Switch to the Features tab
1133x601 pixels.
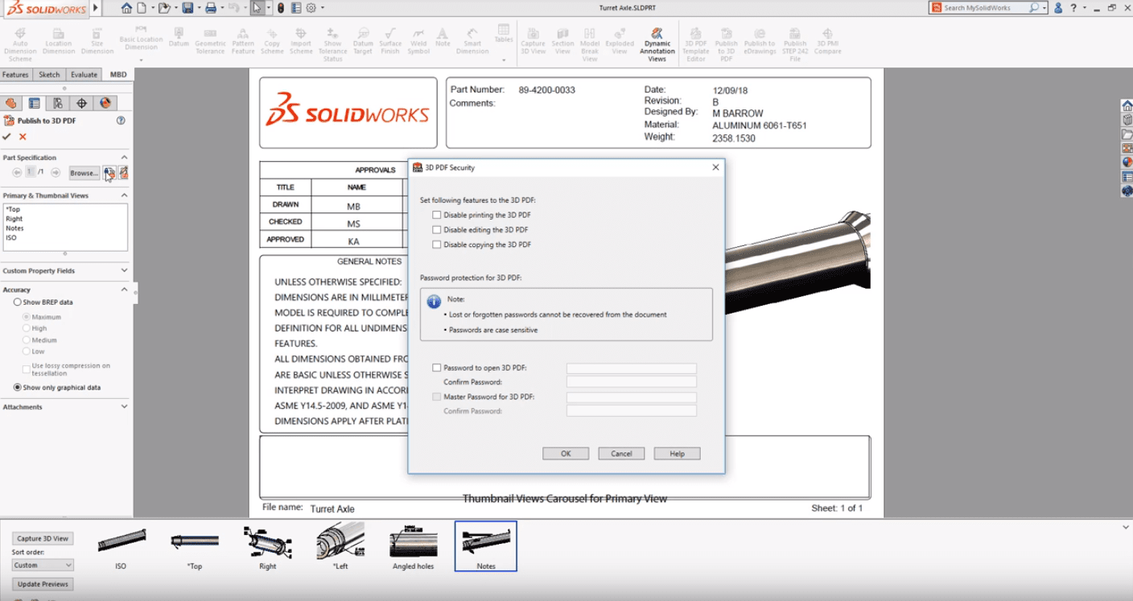15,75
